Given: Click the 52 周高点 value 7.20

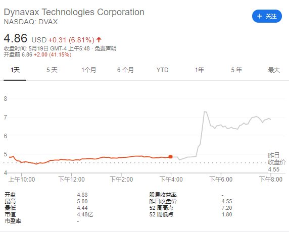Looking at the screenshot, I should (x=227, y=208).
